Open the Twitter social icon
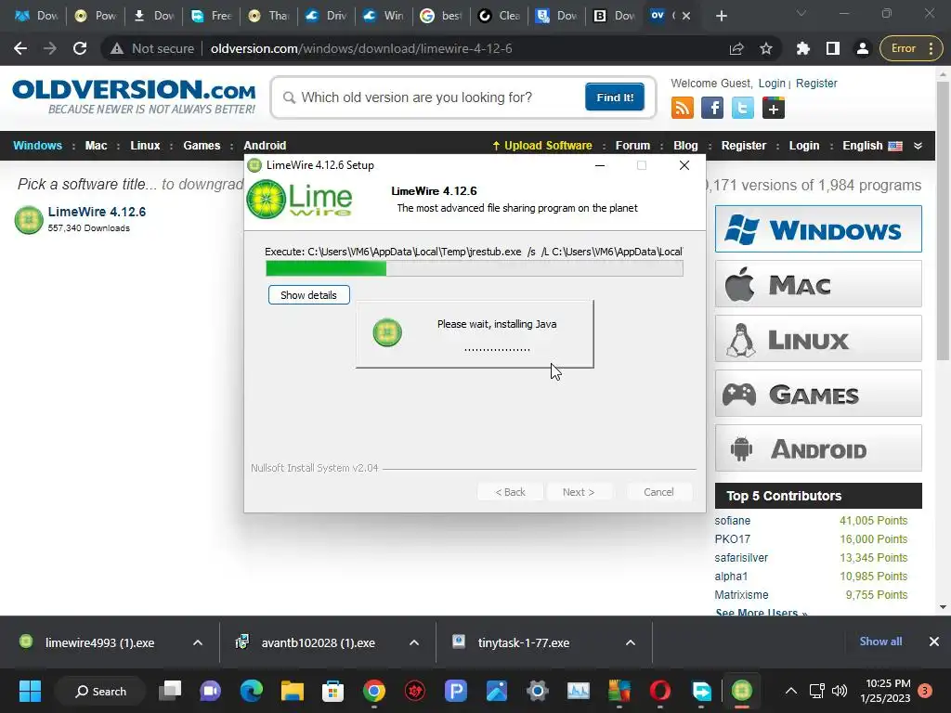951x713 pixels. (x=742, y=108)
